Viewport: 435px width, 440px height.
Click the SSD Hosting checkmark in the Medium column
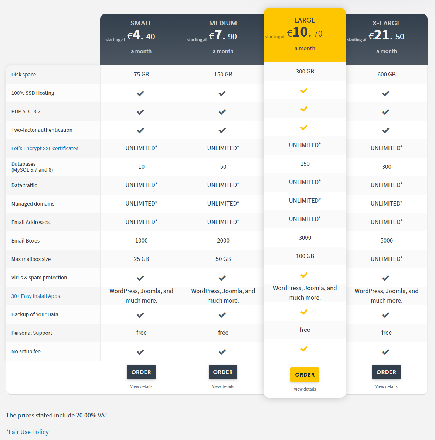point(222,93)
